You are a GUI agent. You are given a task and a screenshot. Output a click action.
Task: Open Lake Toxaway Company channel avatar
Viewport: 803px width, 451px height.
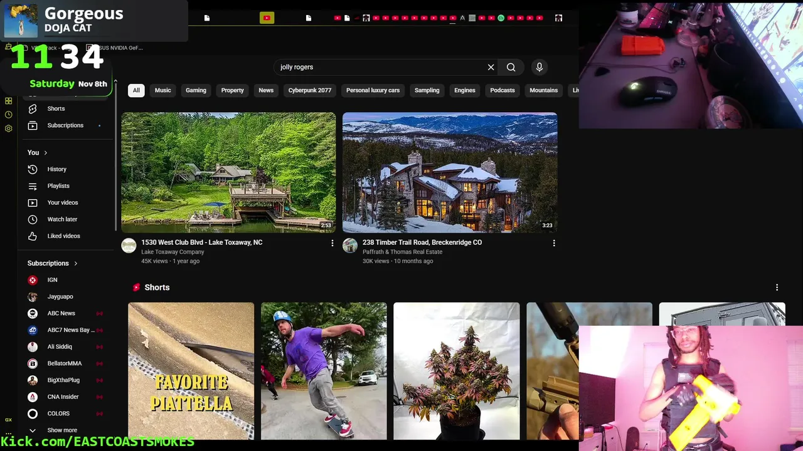[x=129, y=246]
